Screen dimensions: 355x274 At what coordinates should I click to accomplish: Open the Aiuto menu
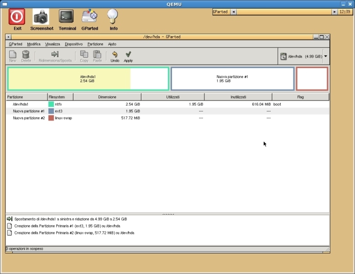coord(112,44)
